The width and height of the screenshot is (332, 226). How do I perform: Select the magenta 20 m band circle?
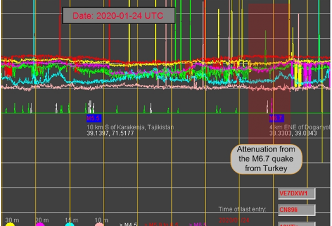click(x=40, y=224)
